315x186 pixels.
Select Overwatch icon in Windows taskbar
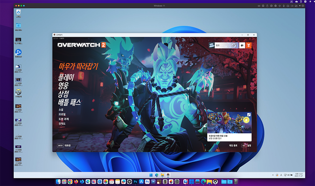coord(168,175)
